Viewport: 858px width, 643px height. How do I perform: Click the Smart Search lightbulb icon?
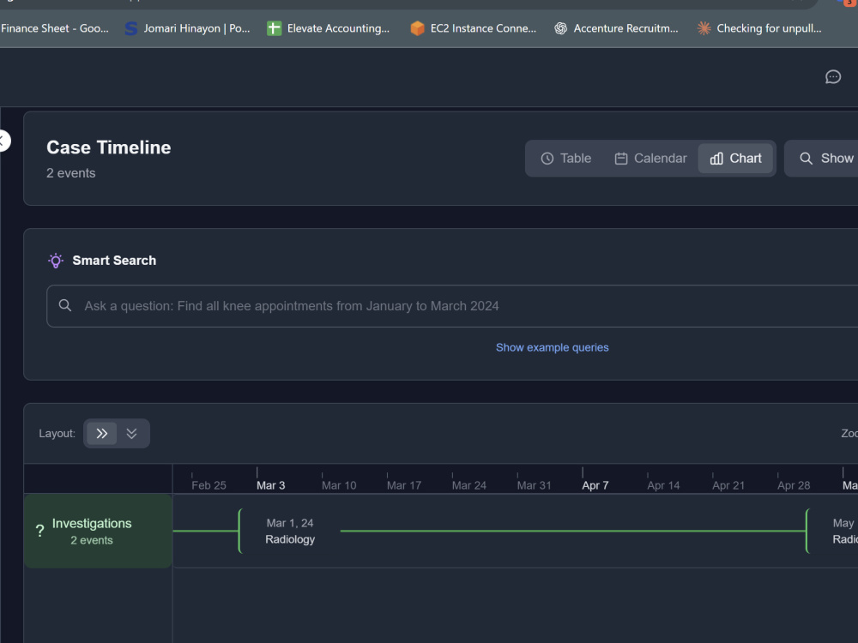[x=55, y=261]
